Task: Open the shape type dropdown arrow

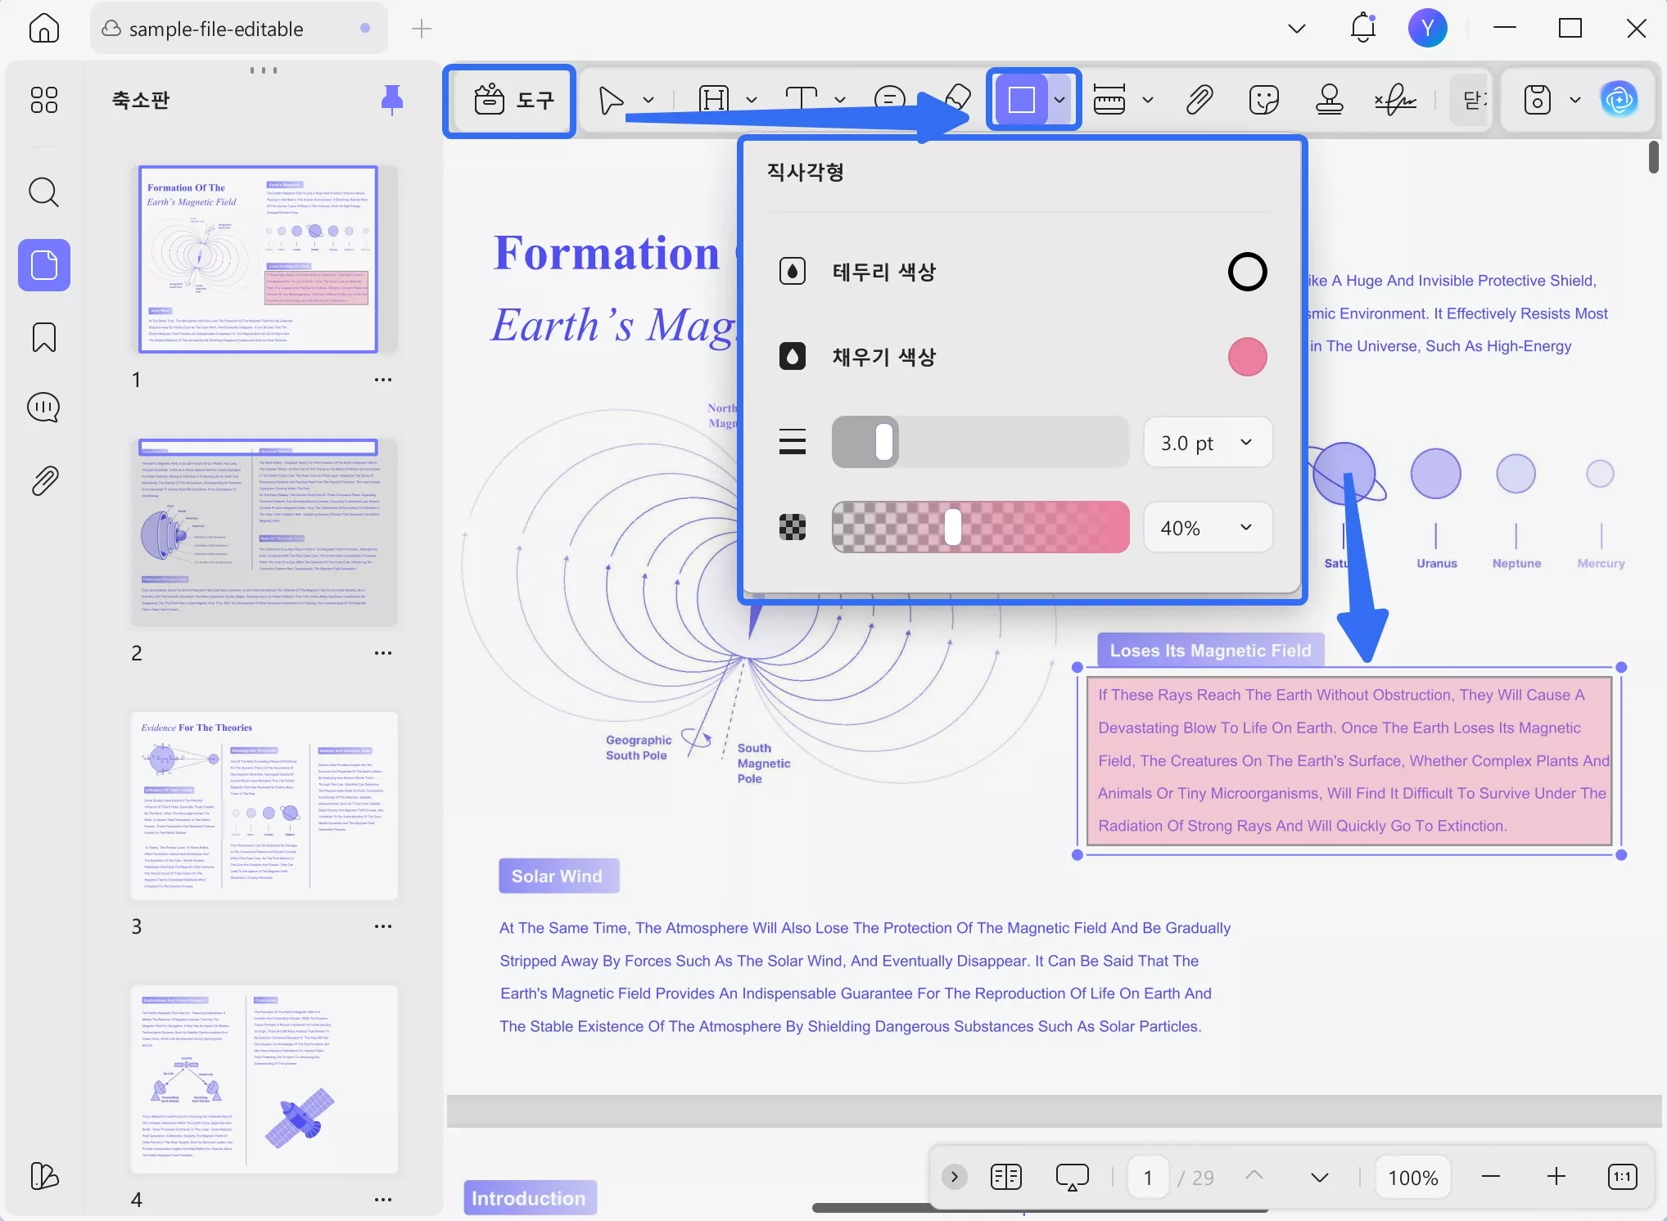Action: (x=1059, y=100)
